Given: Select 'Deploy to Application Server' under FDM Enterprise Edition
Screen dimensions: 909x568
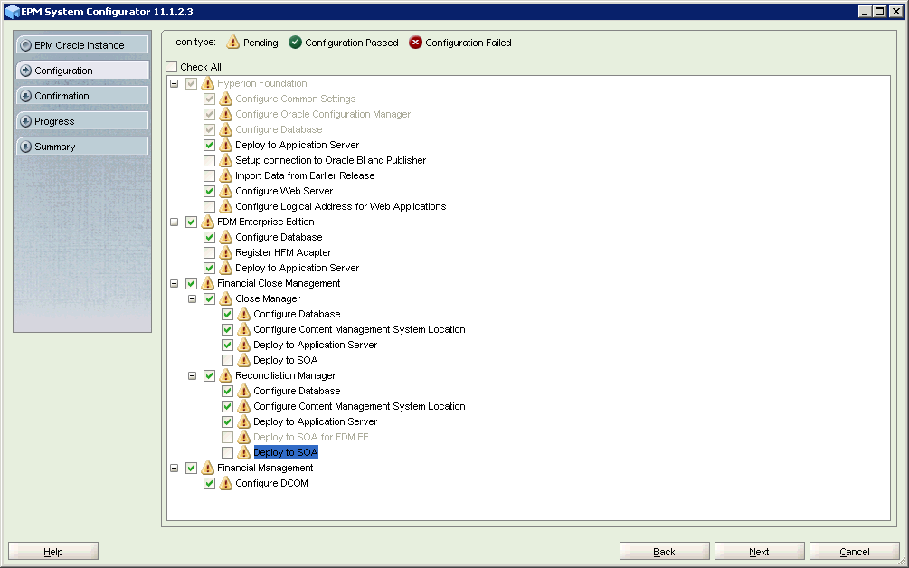Looking at the screenshot, I should click(298, 269).
